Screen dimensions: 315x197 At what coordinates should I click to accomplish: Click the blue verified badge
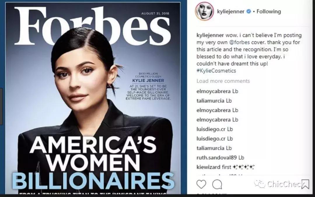click(x=249, y=11)
